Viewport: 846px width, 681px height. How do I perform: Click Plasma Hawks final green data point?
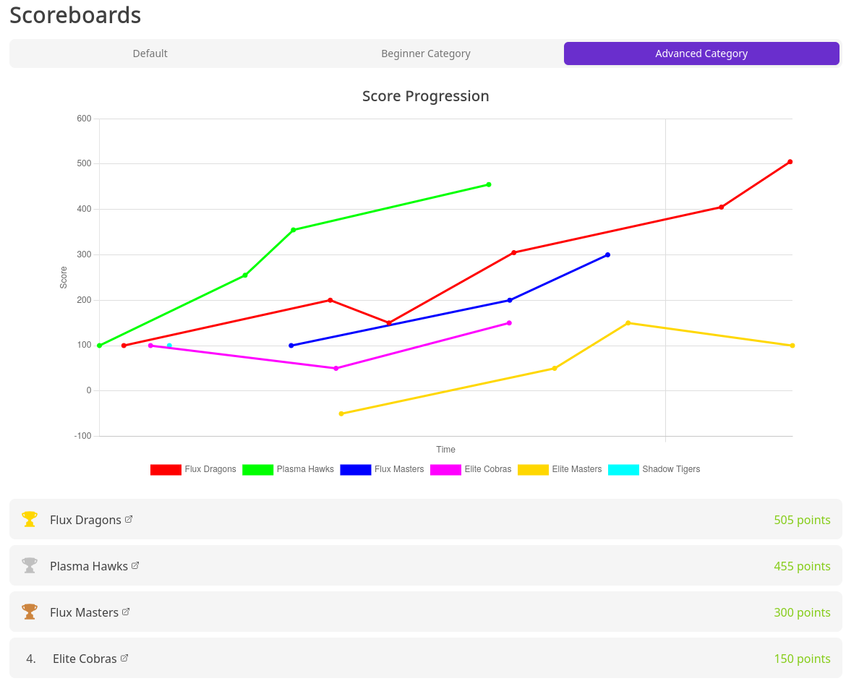(x=489, y=184)
